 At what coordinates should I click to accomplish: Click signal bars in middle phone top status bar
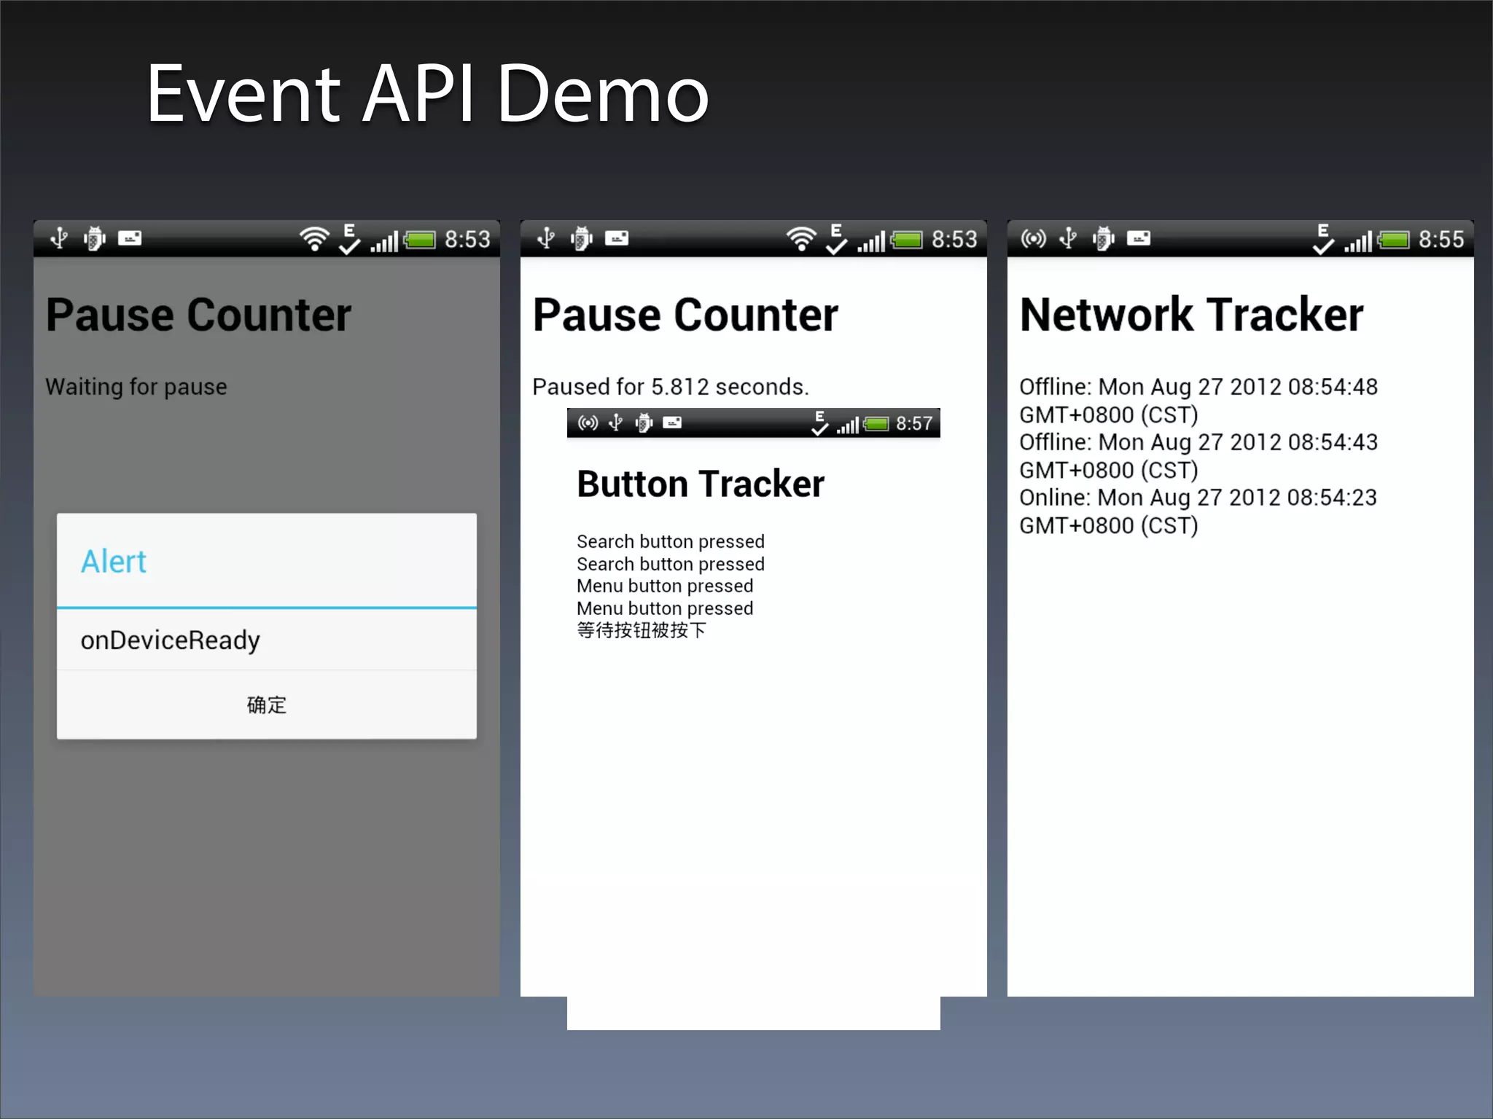(871, 241)
